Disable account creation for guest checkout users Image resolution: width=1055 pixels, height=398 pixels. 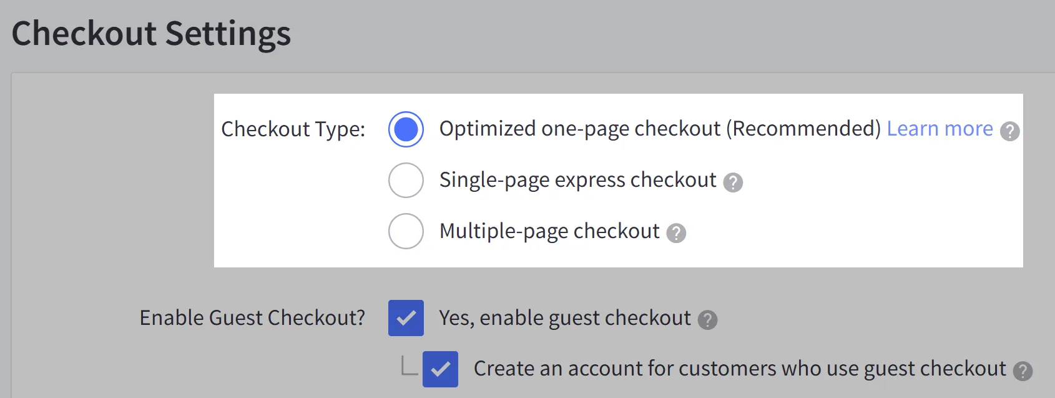coord(442,370)
